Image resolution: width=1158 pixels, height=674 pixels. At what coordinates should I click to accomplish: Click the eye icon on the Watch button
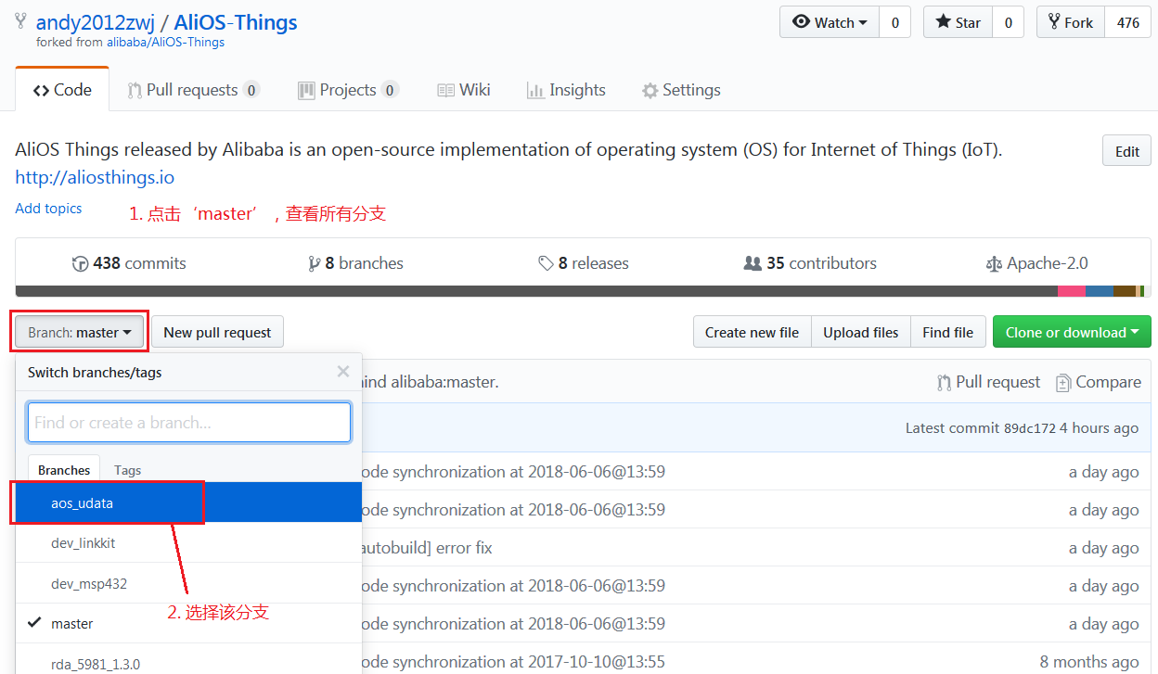801,22
